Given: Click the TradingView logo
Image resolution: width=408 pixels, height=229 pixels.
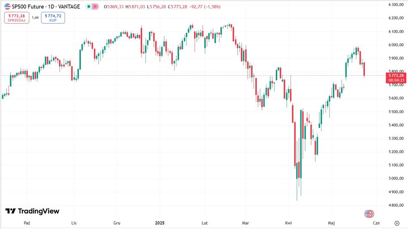Looking at the screenshot, I should pos(32,211).
